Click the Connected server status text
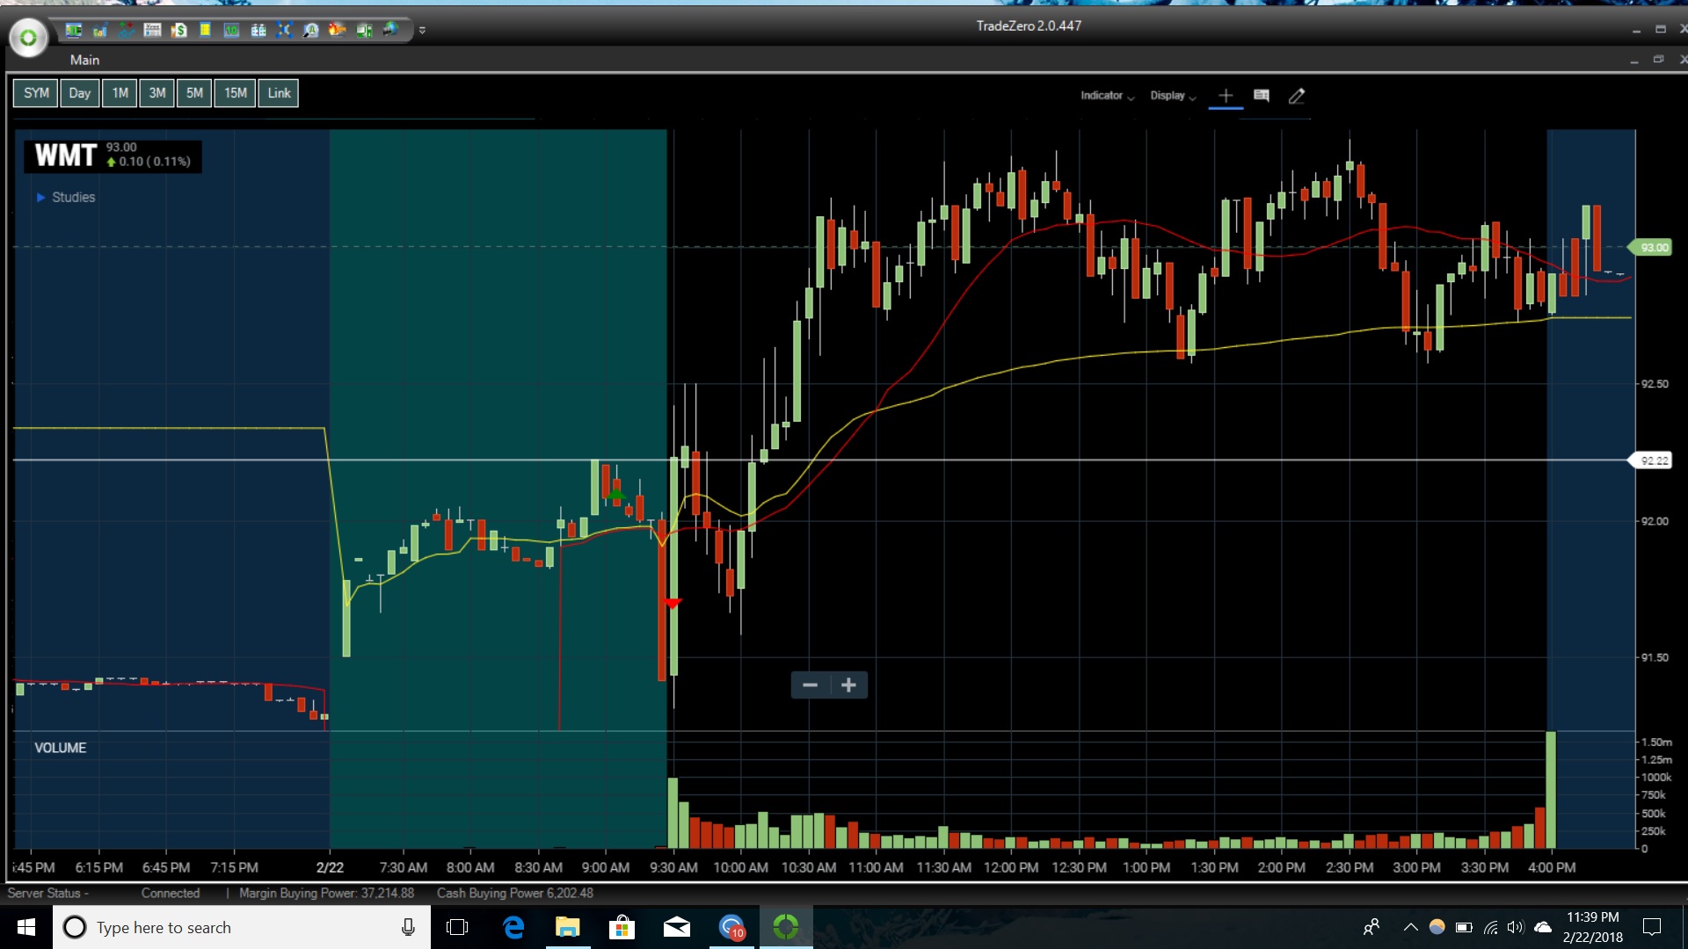Viewport: 1688px width, 949px height. (x=171, y=893)
